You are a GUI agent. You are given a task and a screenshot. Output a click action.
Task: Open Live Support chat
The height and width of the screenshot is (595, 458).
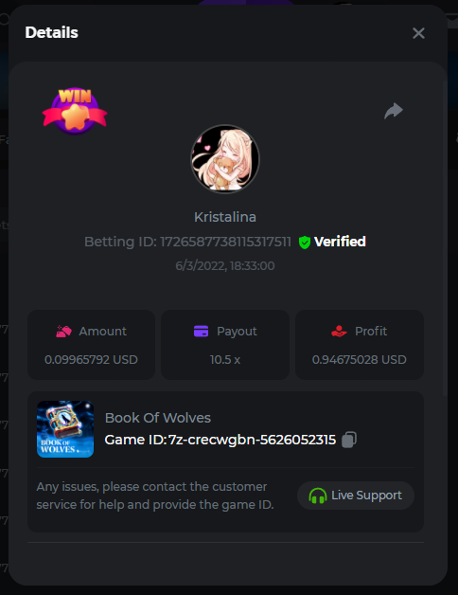[356, 496]
